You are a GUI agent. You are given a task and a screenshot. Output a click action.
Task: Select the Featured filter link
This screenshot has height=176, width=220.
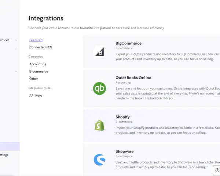36,40
